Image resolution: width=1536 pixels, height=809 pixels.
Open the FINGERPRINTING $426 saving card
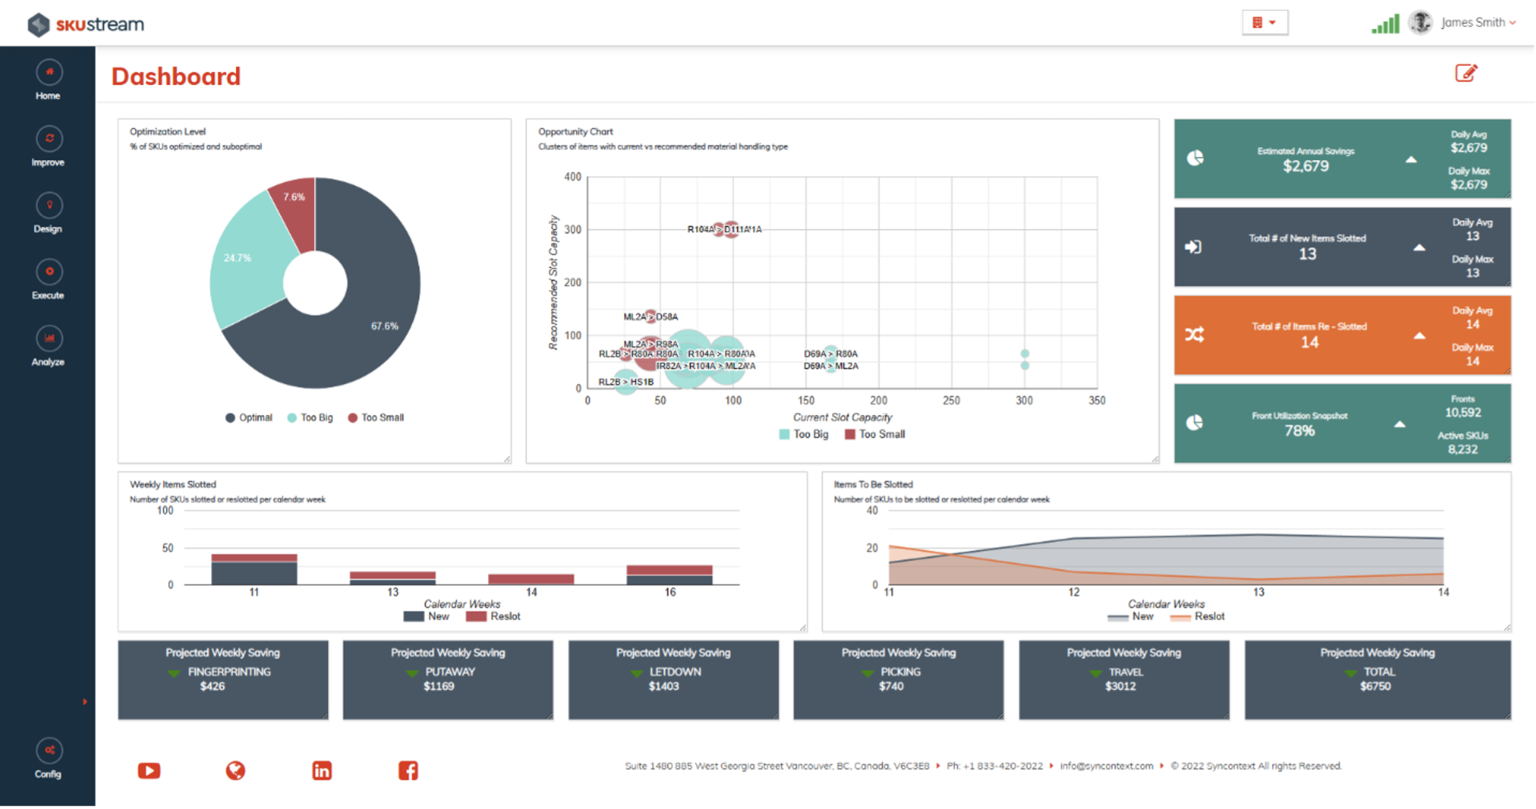(223, 680)
